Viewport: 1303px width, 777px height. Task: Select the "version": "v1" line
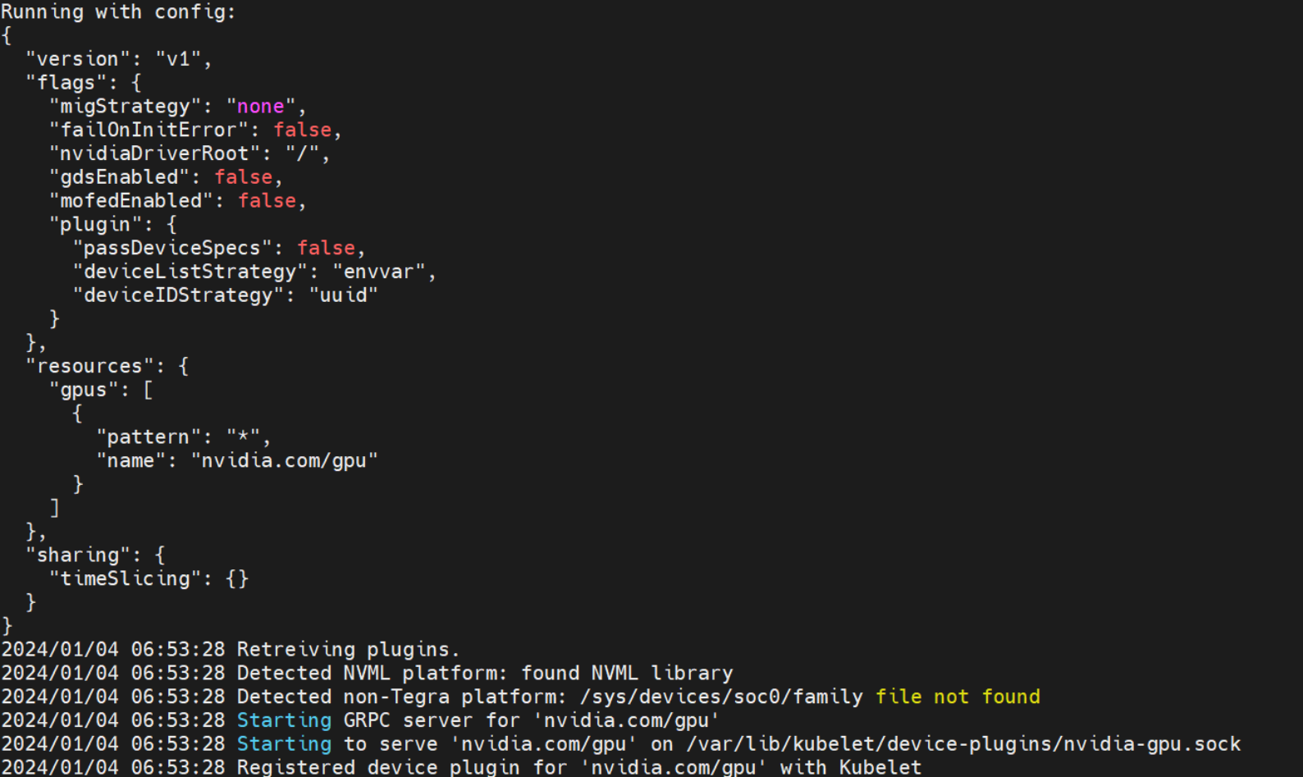119,59
